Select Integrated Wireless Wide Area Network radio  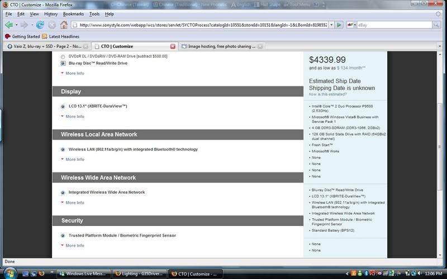tap(63, 193)
